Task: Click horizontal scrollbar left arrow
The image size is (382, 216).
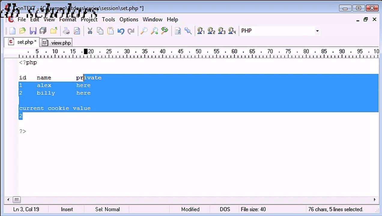Action: [8, 199]
